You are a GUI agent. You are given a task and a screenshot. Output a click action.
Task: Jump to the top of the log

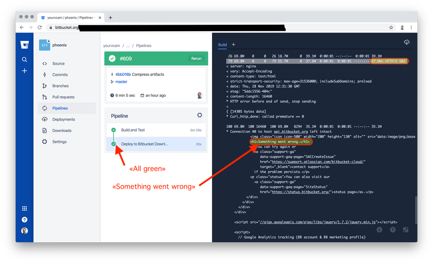point(393,230)
